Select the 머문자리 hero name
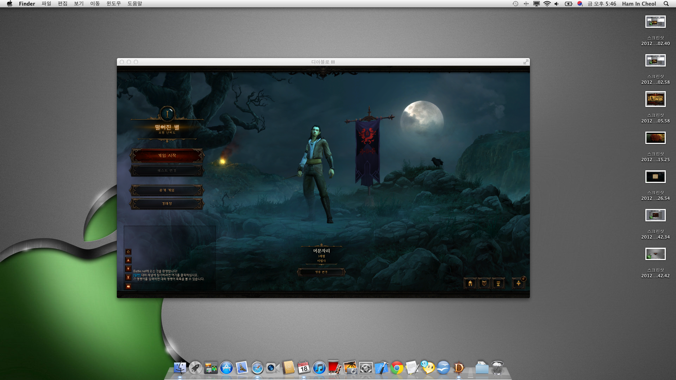676x380 pixels. point(321,251)
